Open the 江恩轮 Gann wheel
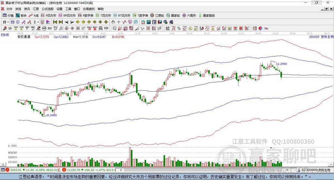Screen dimensions: 334x180 pyautogui.click(x=157, y=16)
